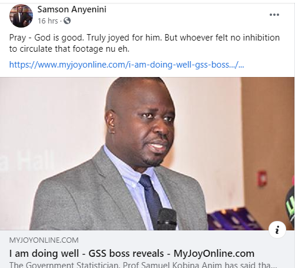Open the post options three-dot menu

(x=274, y=15)
